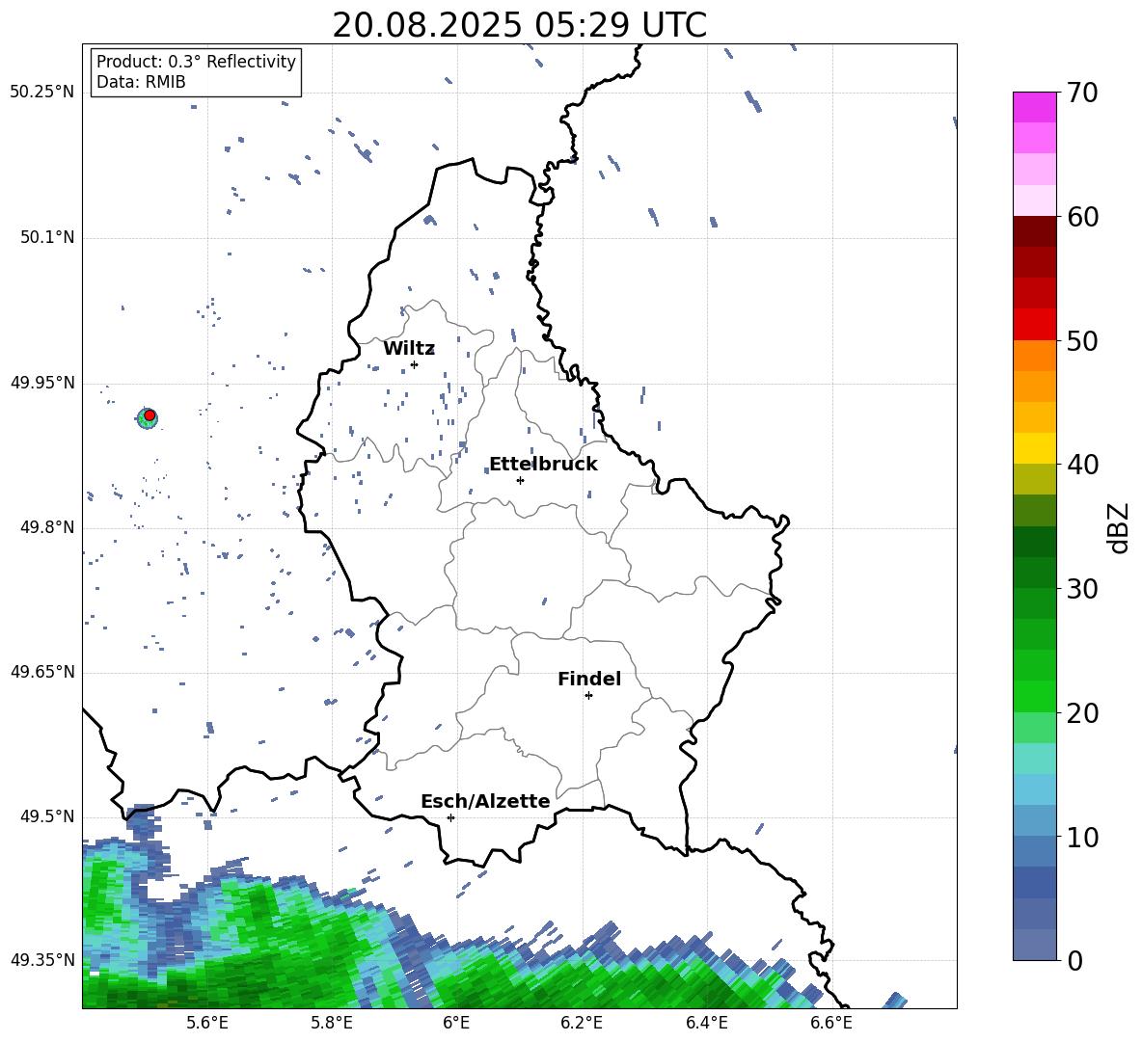Click the 30 tick on the colorbar
The height and width of the screenshot is (1042, 1142).
(1082, 589)
